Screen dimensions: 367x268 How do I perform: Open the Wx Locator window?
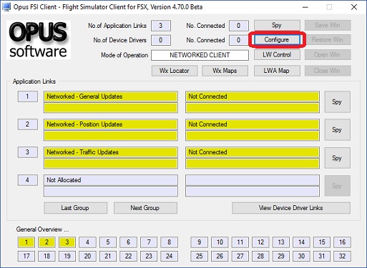click(175, 71)
